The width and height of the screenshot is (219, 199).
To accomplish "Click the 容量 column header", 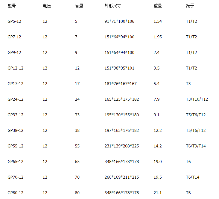I will [x=79, y=6].
